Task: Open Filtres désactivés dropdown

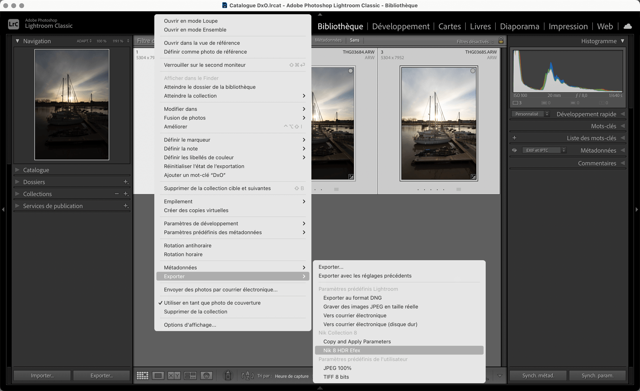Action: [x=475, y=42]
